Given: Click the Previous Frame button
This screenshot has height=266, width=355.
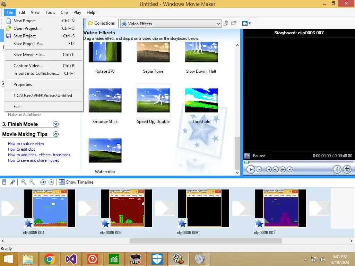Looking at the screenshot, I should click(276, 169).
